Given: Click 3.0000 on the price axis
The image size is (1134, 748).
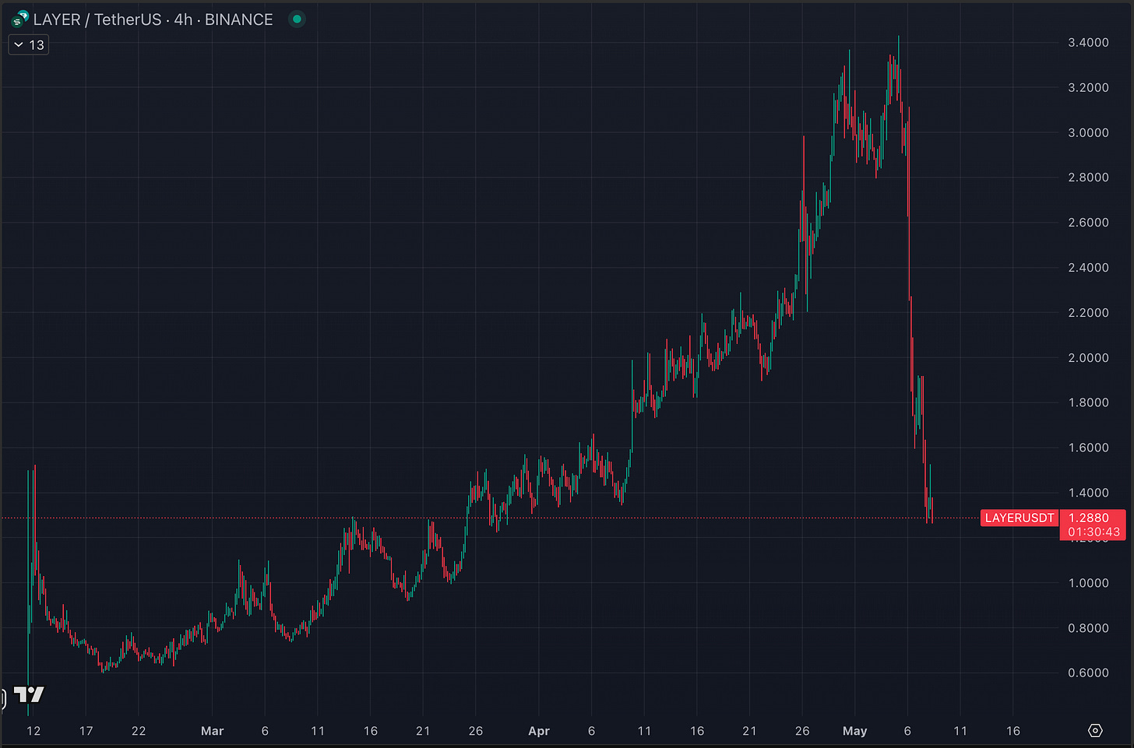Looking at the screenshot, I should point(1088,133).
